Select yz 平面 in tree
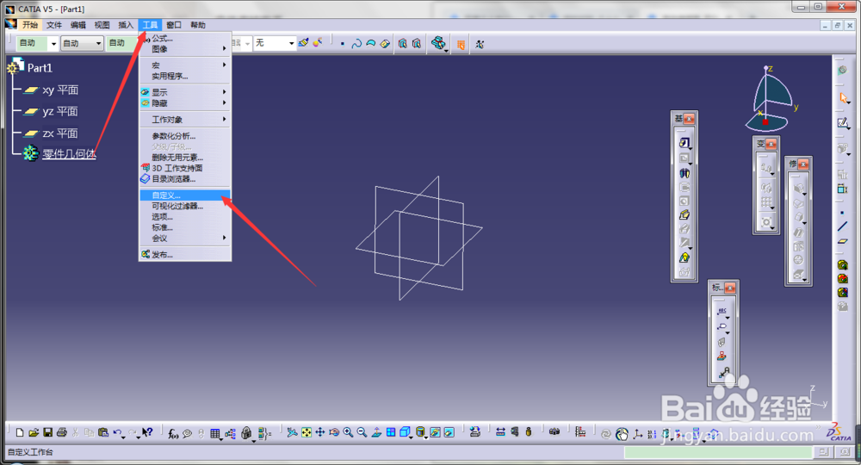861x465 pixels. 60,111
